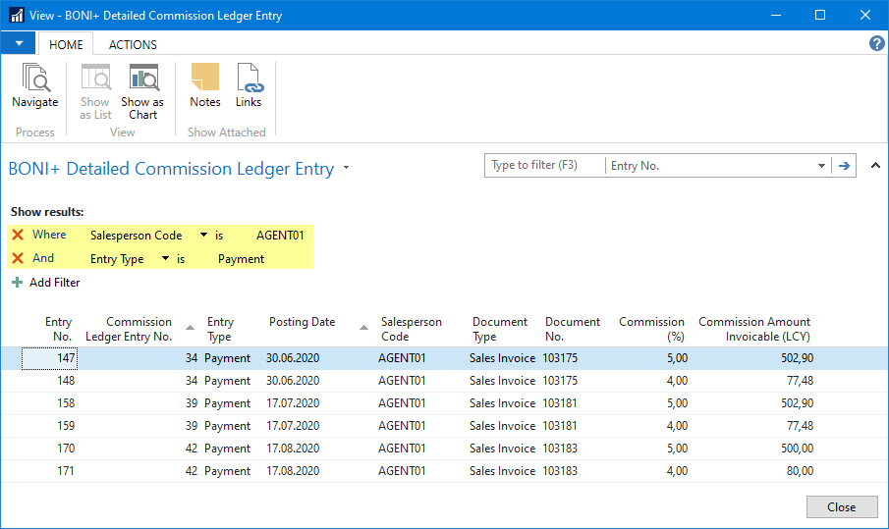
Task: Open the Salesperson Code filter field dropdown
Action: click(203, 235)
